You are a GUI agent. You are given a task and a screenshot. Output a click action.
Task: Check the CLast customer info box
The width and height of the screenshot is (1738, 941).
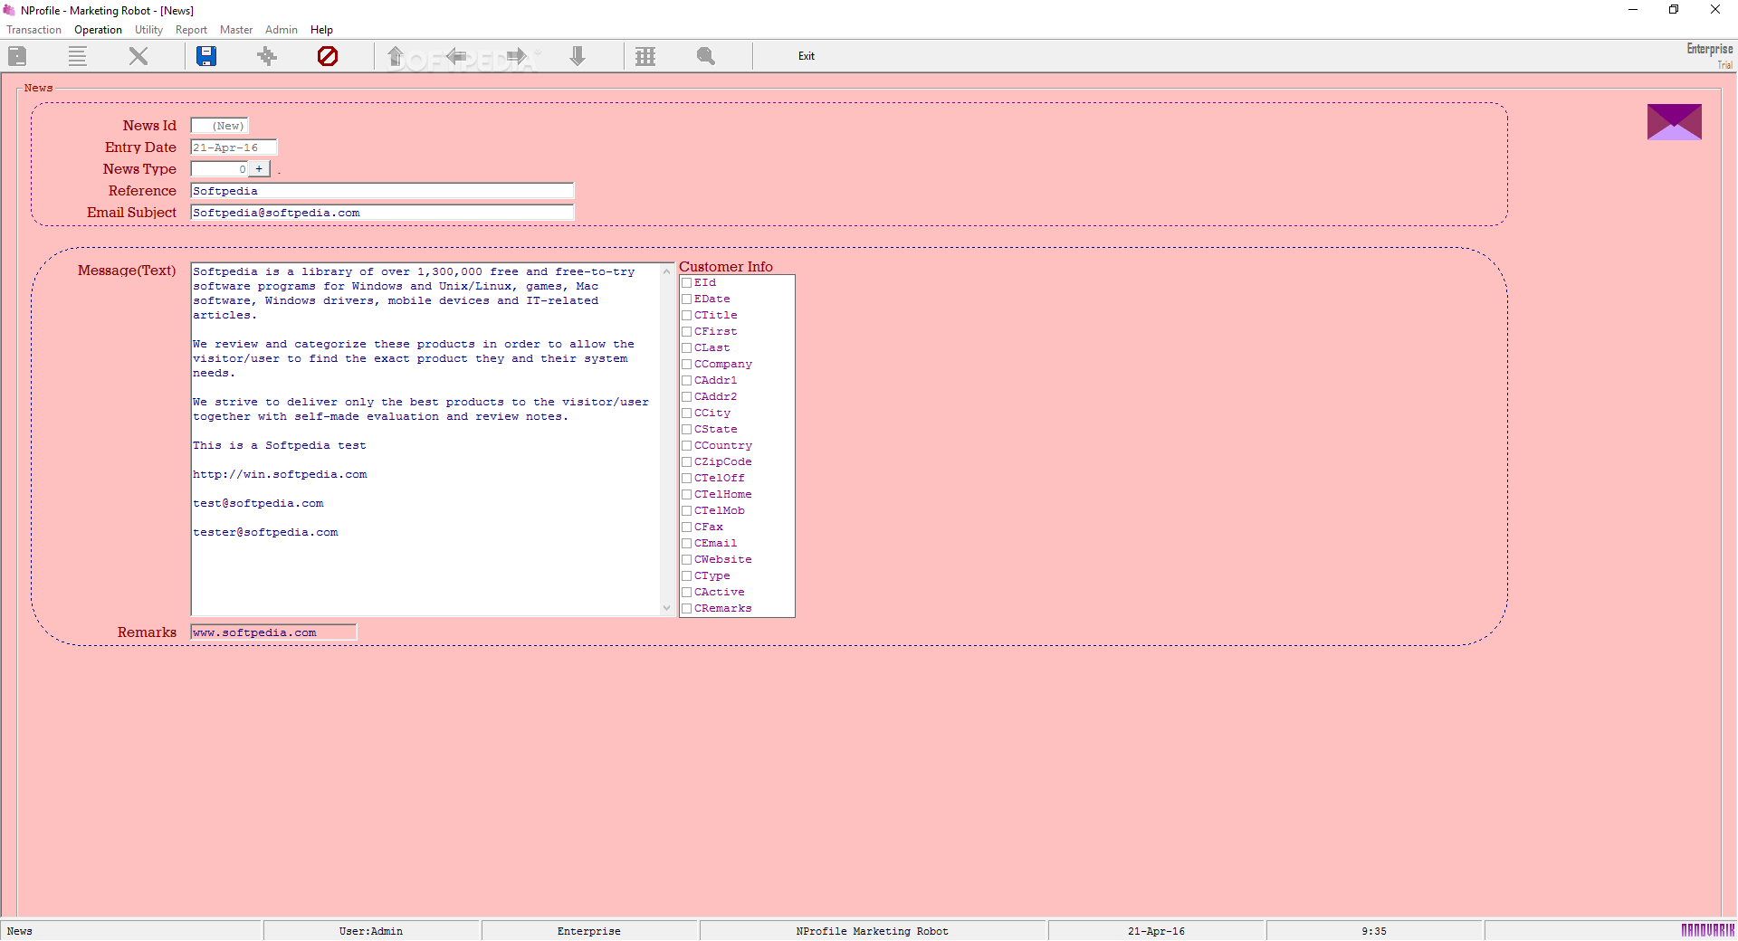[x=687, y=348]
